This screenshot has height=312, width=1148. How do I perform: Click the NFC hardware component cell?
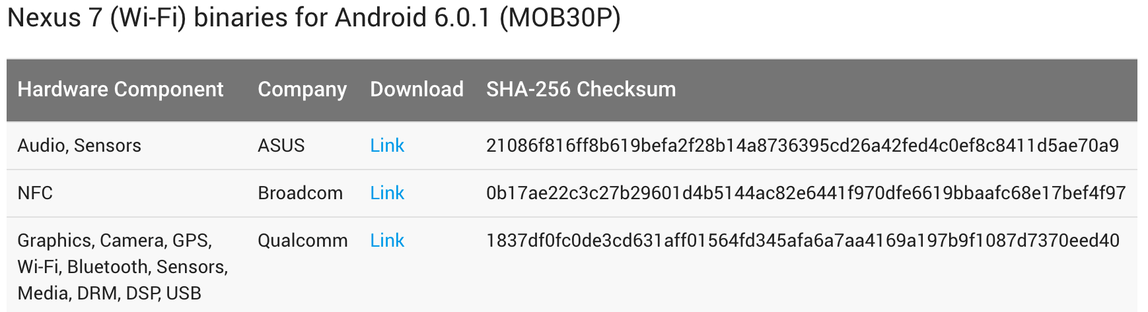click(x=35, y=193)
